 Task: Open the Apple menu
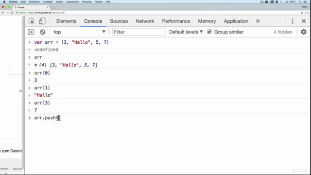coord(4,2)
